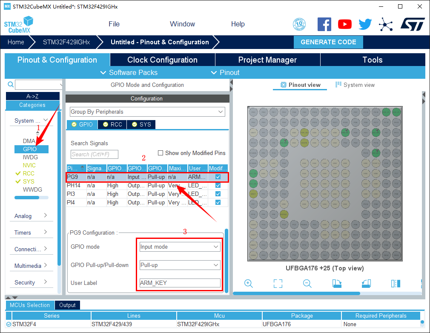This screenshot has height=333, width=430.
Task: Select the Categories view button
Action: point(33,105)
